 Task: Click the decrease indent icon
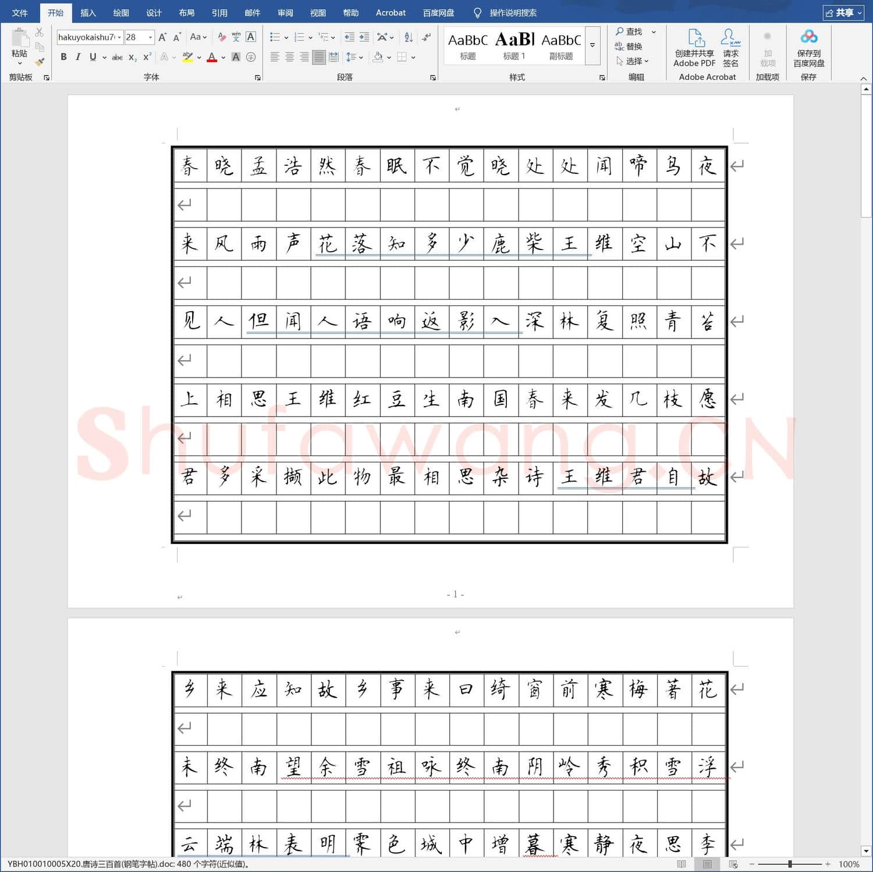(x=349, y=37)
